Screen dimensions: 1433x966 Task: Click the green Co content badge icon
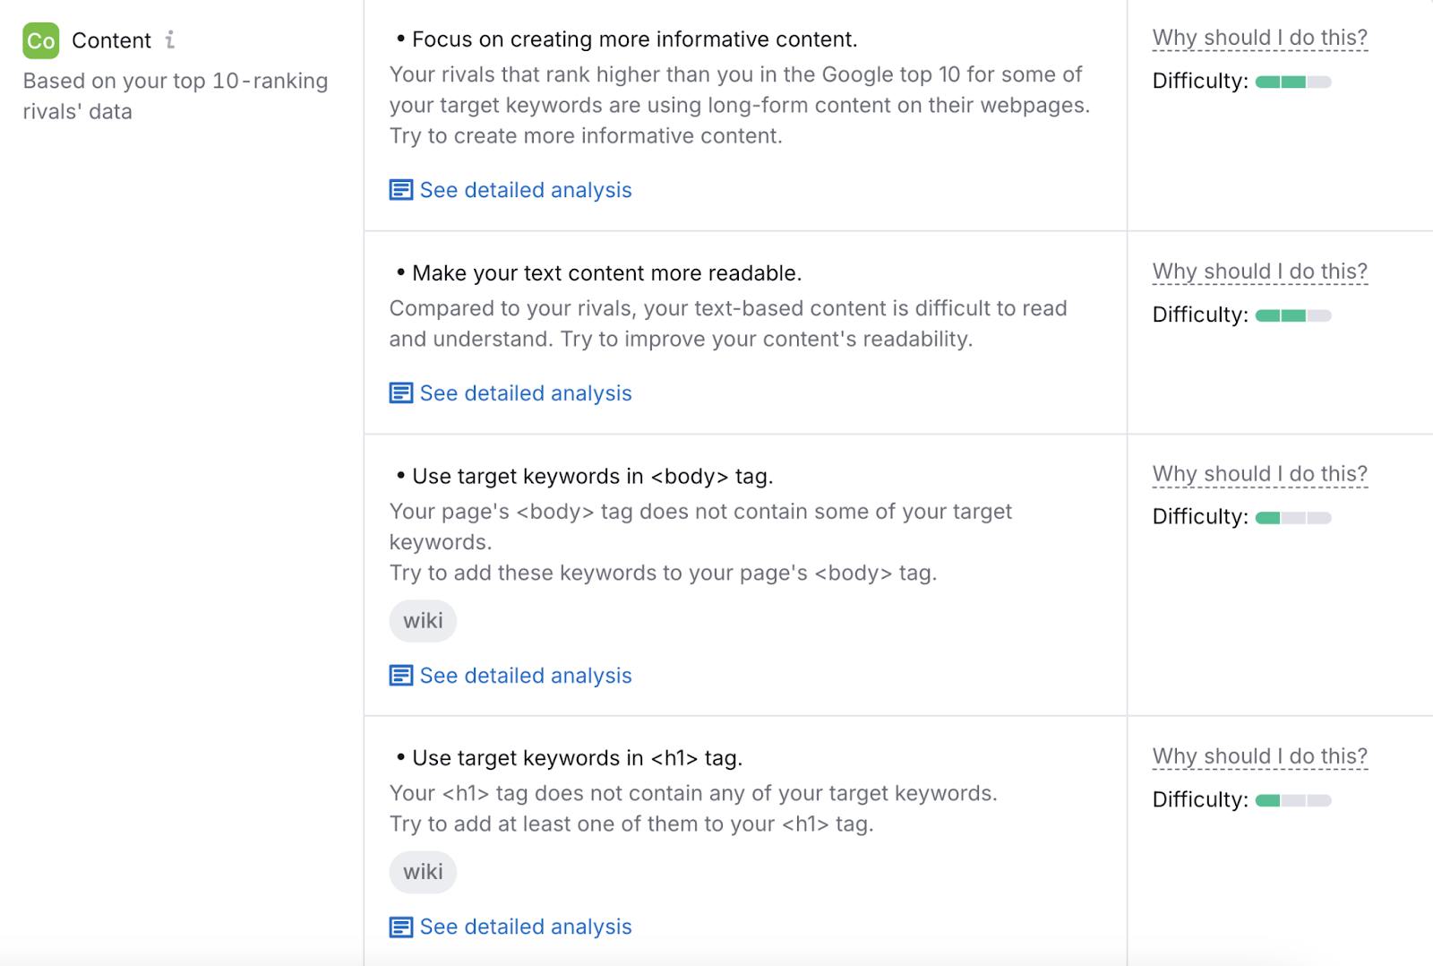[40, 40]
